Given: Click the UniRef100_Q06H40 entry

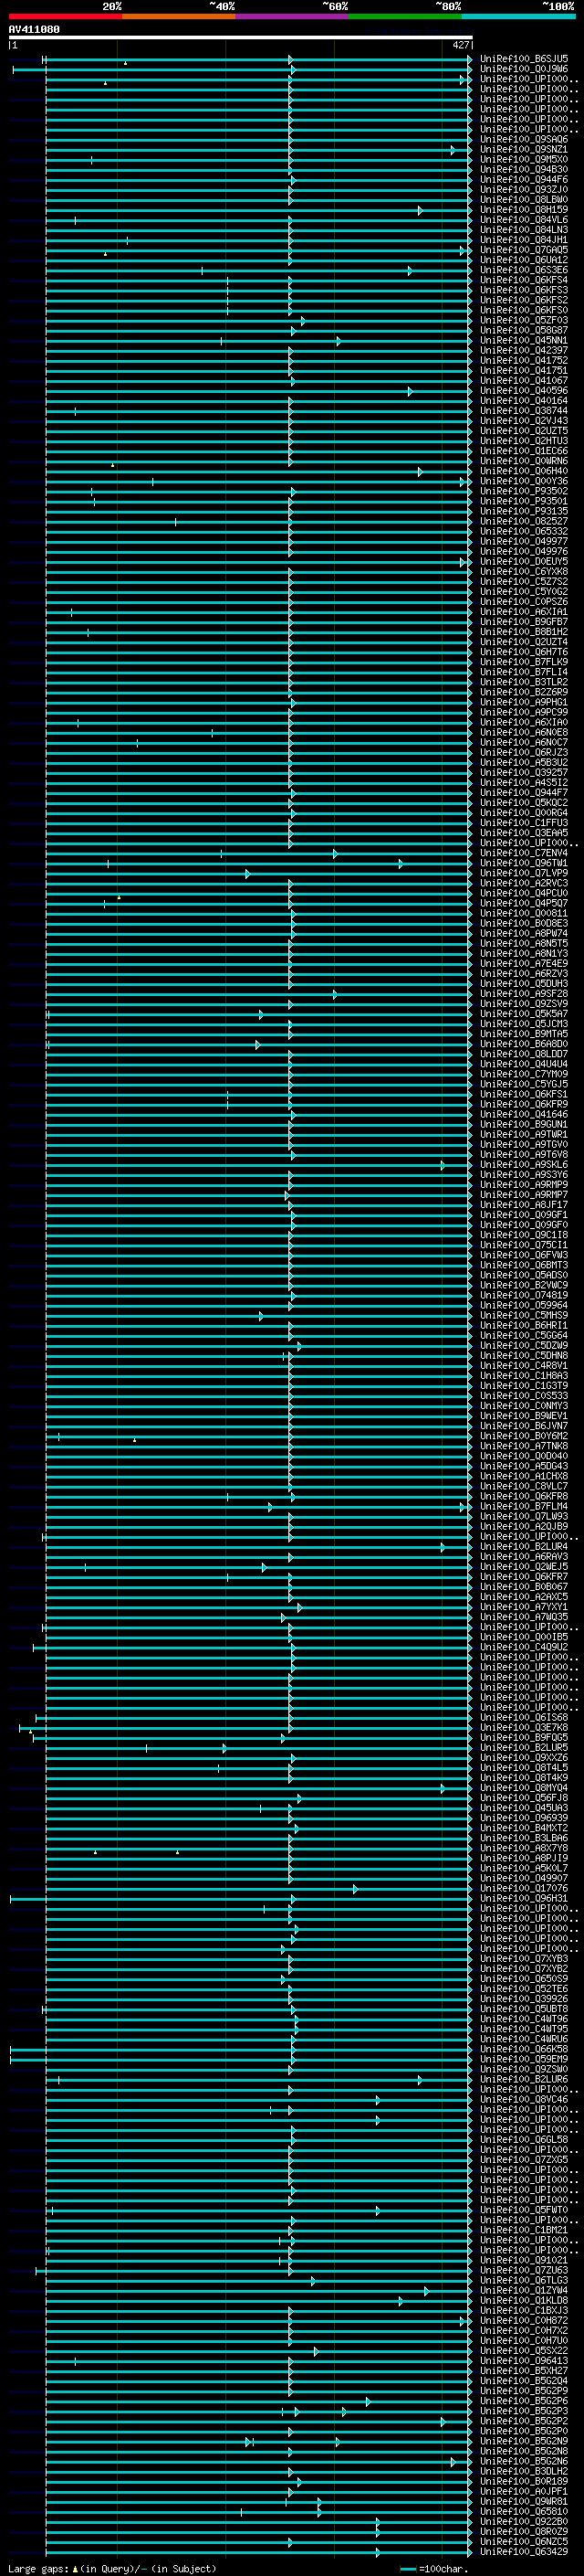Looking at the screenshot, I should click(x=523, y=471).
